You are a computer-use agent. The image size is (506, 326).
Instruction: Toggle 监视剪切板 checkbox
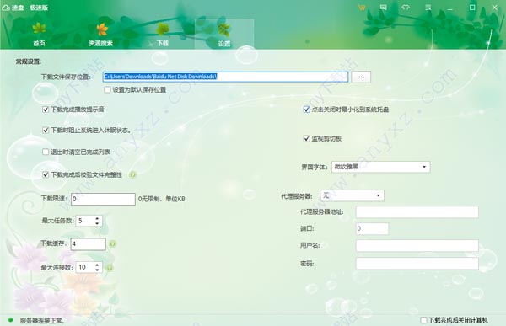[x=306, y=139]
